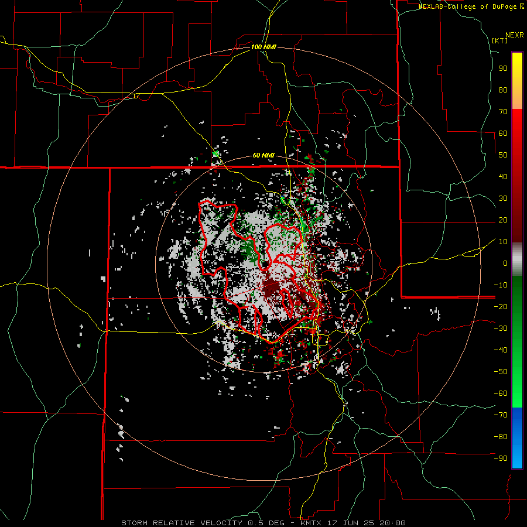Click the +70 scale value
The width and height of the screenshot is (527, 527).
click(503, 112)
